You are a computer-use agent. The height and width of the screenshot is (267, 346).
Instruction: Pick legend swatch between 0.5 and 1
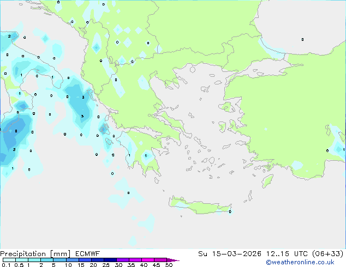click(x=22, y=260)
